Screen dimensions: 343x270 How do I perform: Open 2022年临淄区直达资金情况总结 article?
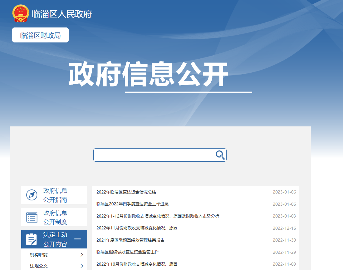pyautogui.click(x=126, y=192)
